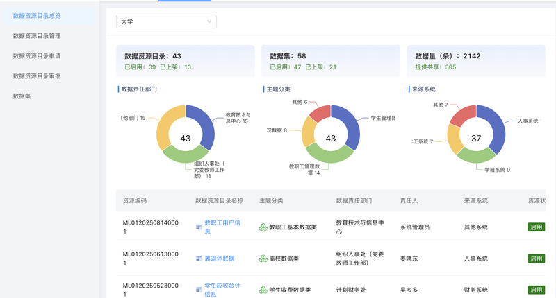Image resolution: width=556 pixels, height=298 pixels.
Task: Click the table icon beside 学生应收合计信息
Action: click(199, 290)
